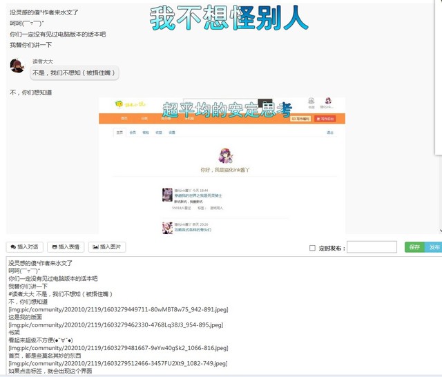Enable the 定时发布 scheduled publish checkbox

[x=312, y=247]
